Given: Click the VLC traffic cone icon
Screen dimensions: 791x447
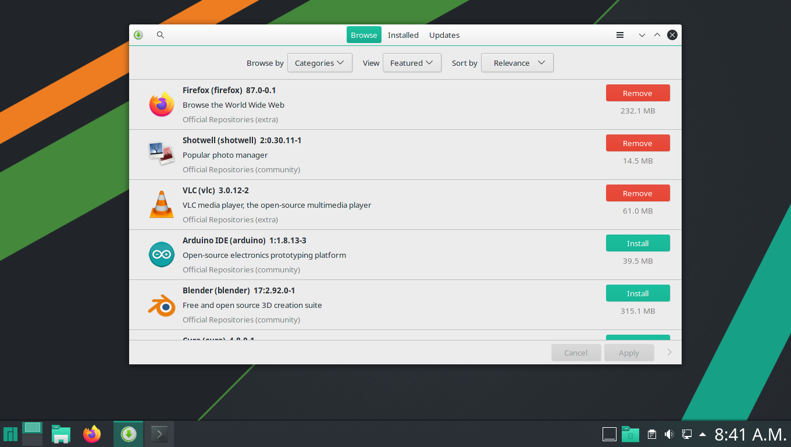Looking at the screenshot, I should pyautogui.click(x=162, y=204).
